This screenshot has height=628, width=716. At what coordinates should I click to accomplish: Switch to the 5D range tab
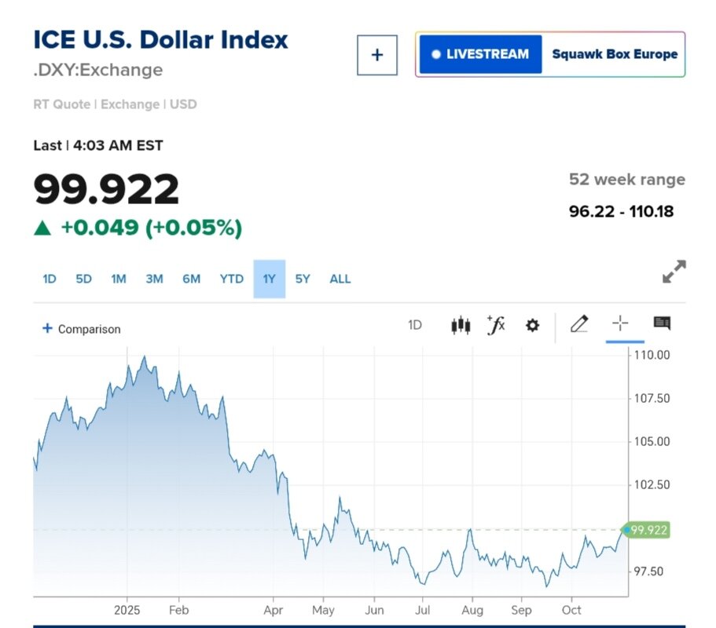(x=83, y=279)
